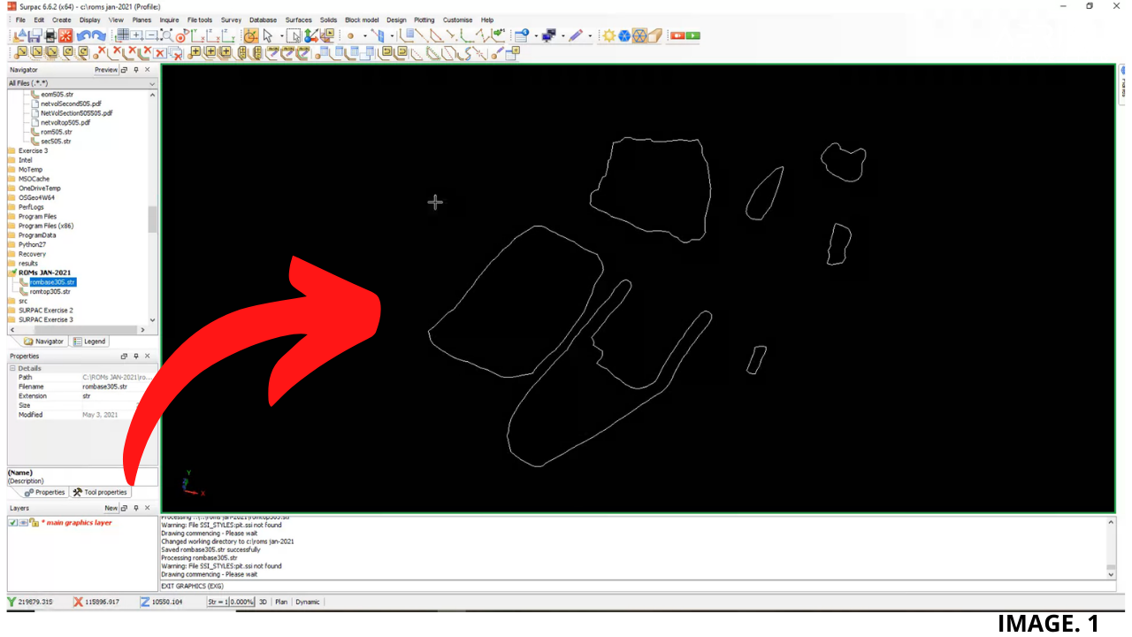Click the red Reset graphics icon

coord(65,35)
